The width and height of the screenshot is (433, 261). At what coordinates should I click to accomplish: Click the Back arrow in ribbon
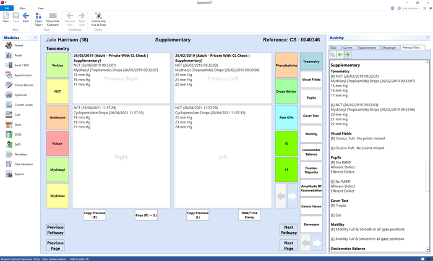click(26, 17)
